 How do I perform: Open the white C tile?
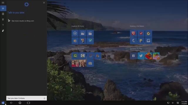tap(83, 56)
